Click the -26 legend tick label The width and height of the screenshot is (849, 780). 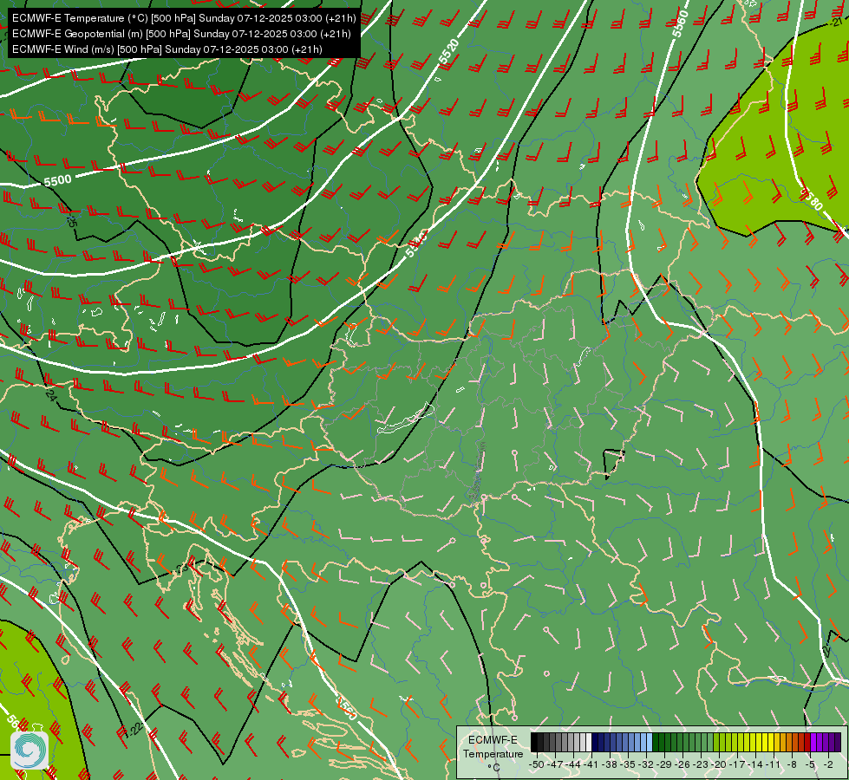click(x=682, y=765)
